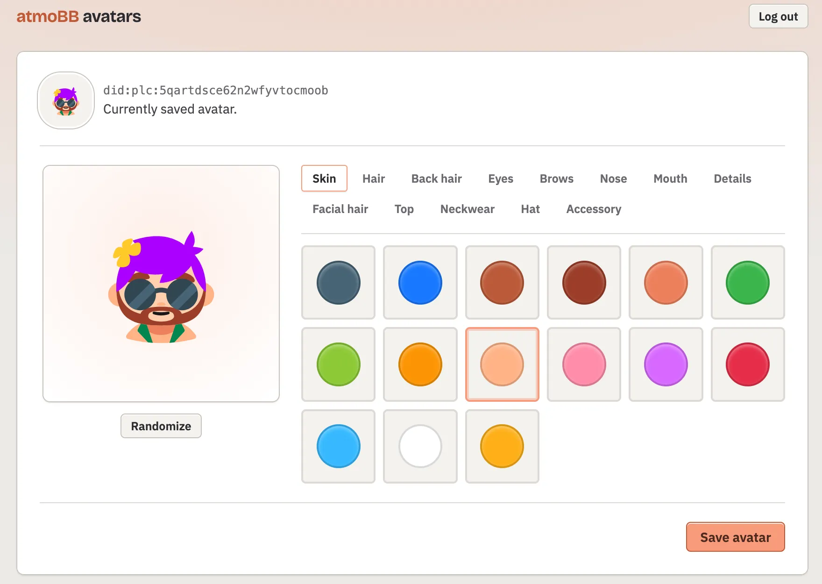Select the lime green skin swatch

[338, 364]
